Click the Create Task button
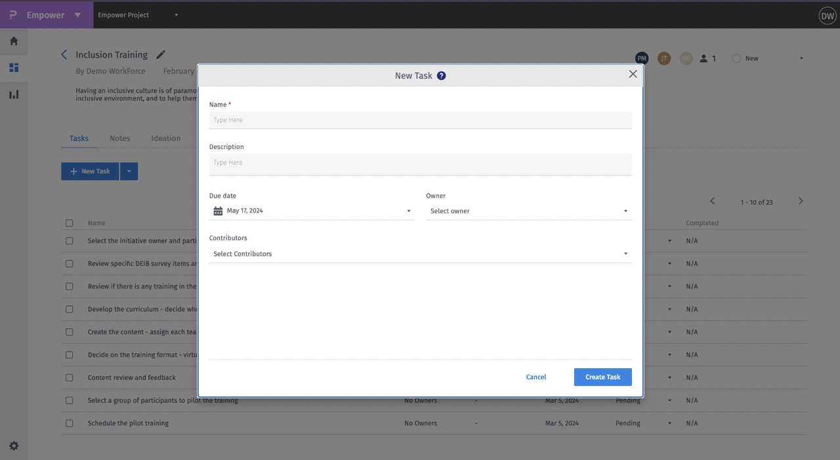Image resolution: width=840 pixels, height=460 pixels. coord(602,377)
